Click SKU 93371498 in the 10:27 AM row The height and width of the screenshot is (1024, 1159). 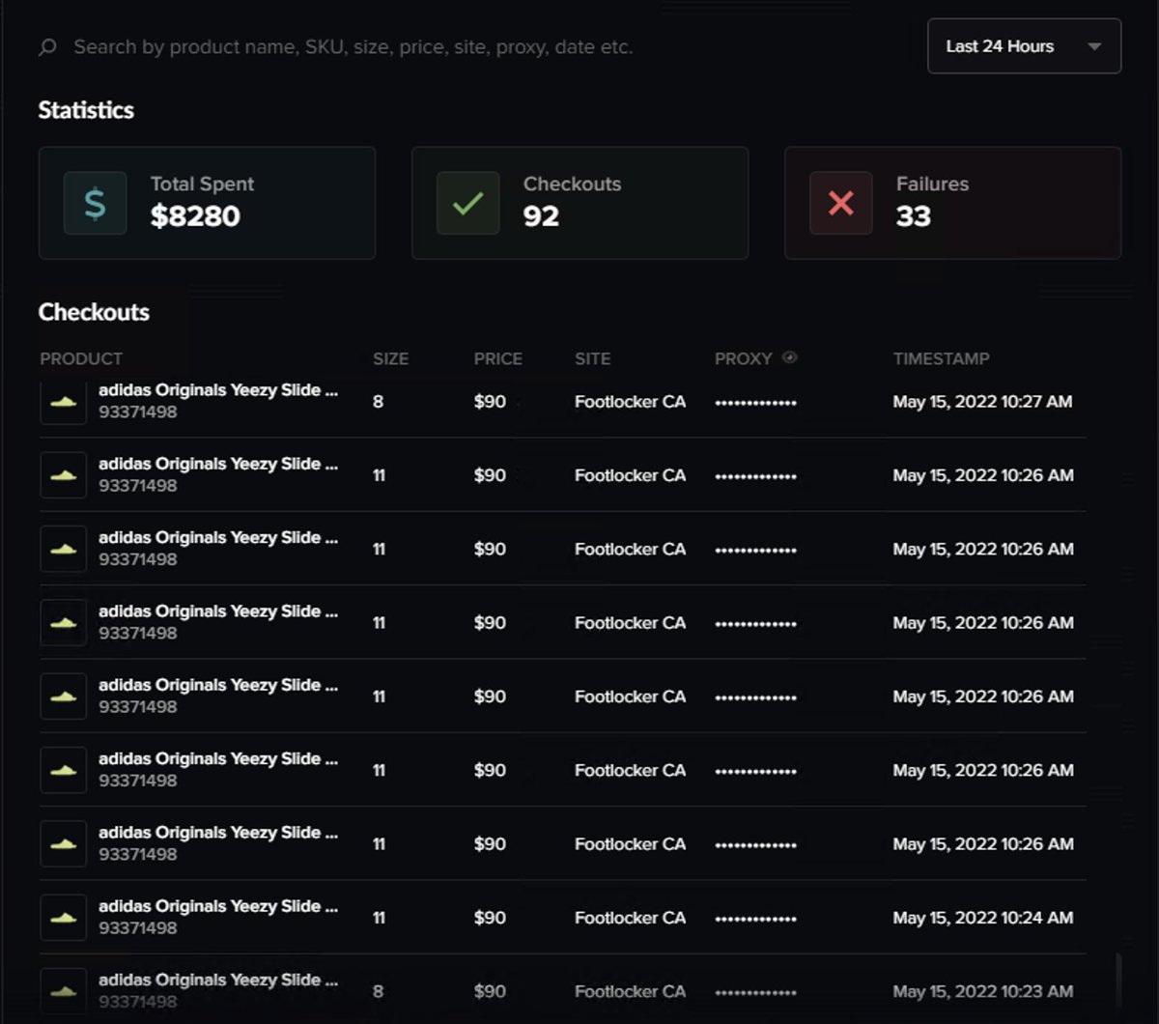pos(137,412)
